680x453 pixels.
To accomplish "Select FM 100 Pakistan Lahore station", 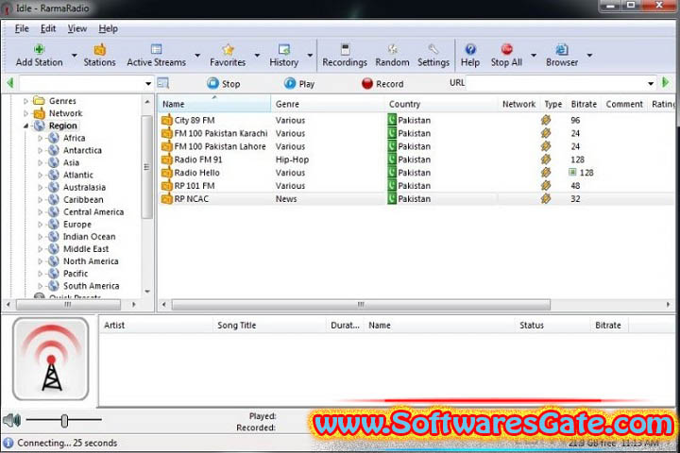I will point(220,146).
